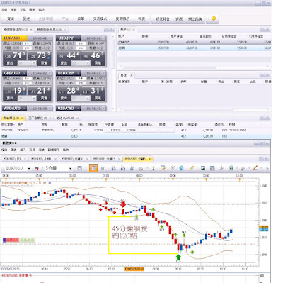Click the chart template icon after 5分鐘 selector
Image resolution: width=283 pixels, height=283 pixels.
coord(80,168)
